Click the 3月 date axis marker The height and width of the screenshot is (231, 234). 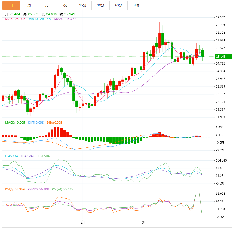[144, 222]
